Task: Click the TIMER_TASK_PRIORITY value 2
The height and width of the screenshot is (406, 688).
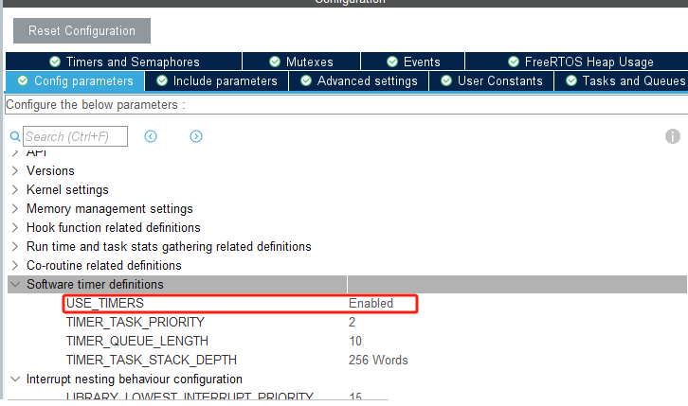Action: (352, 322)
